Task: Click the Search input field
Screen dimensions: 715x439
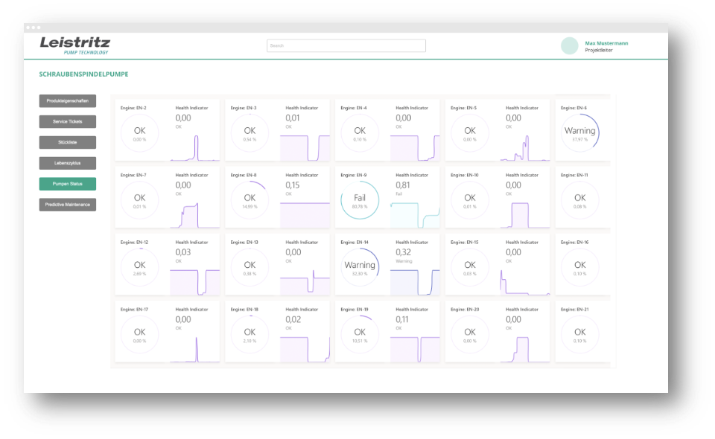Action: 346,46
